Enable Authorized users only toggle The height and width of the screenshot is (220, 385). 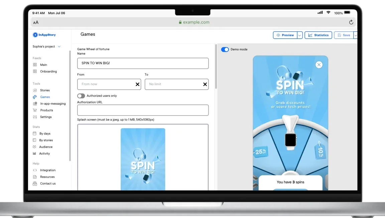coord(81,96)
